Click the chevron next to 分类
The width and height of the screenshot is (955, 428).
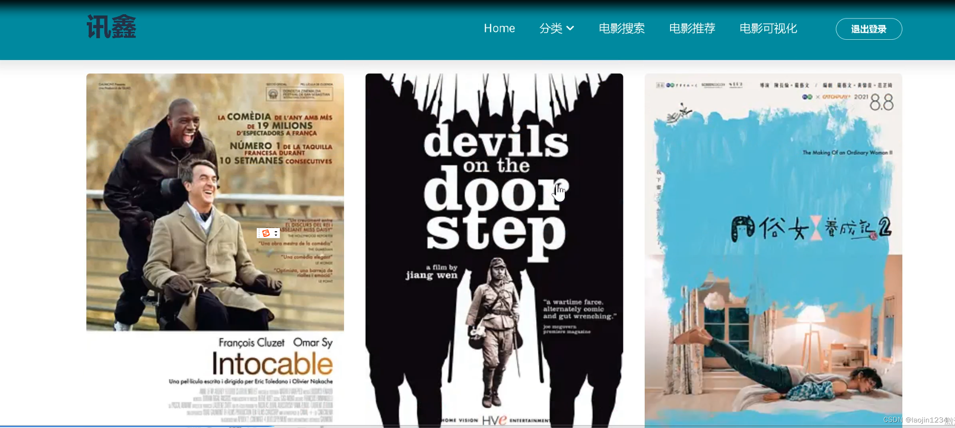570,28
